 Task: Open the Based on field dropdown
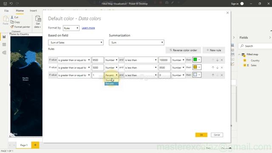[76, 42]
